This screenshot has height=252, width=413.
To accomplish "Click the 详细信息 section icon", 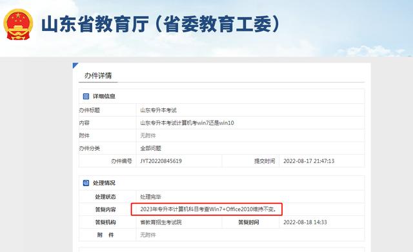I will (86, 96).
